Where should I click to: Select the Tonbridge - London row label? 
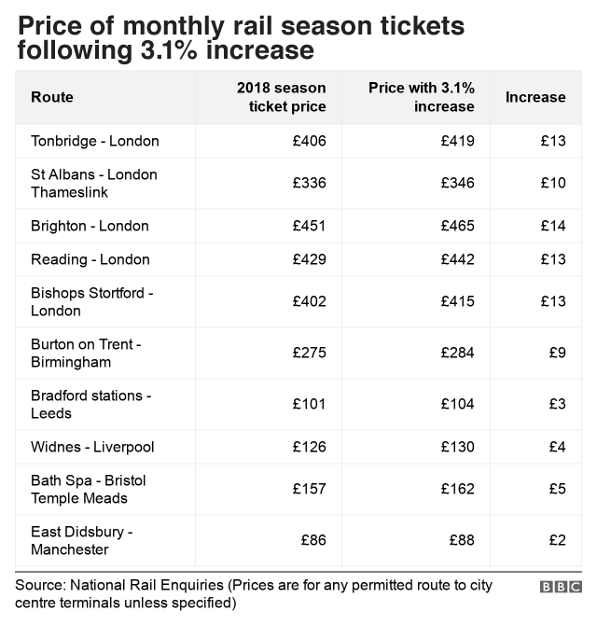pos(95,141)
